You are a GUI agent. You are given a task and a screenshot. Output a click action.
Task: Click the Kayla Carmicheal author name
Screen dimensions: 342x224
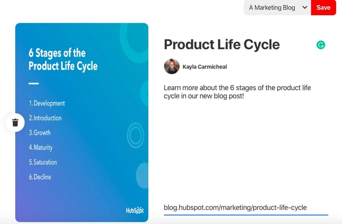point(205,67)
